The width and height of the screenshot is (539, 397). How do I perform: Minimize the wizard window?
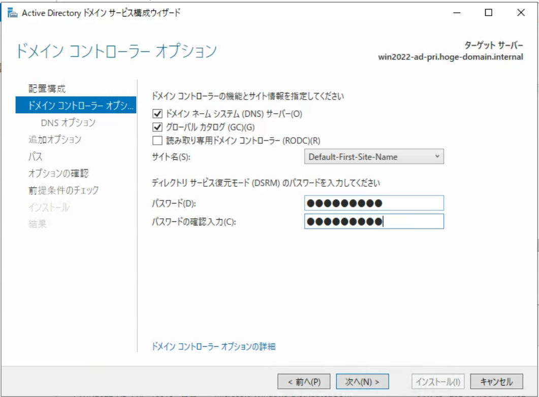pyautogui.click(x=457, y=13)
